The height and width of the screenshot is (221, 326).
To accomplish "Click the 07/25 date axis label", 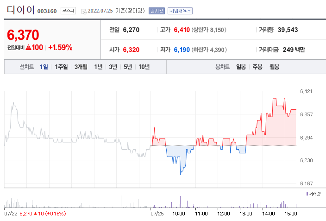I will coord(157,214).
